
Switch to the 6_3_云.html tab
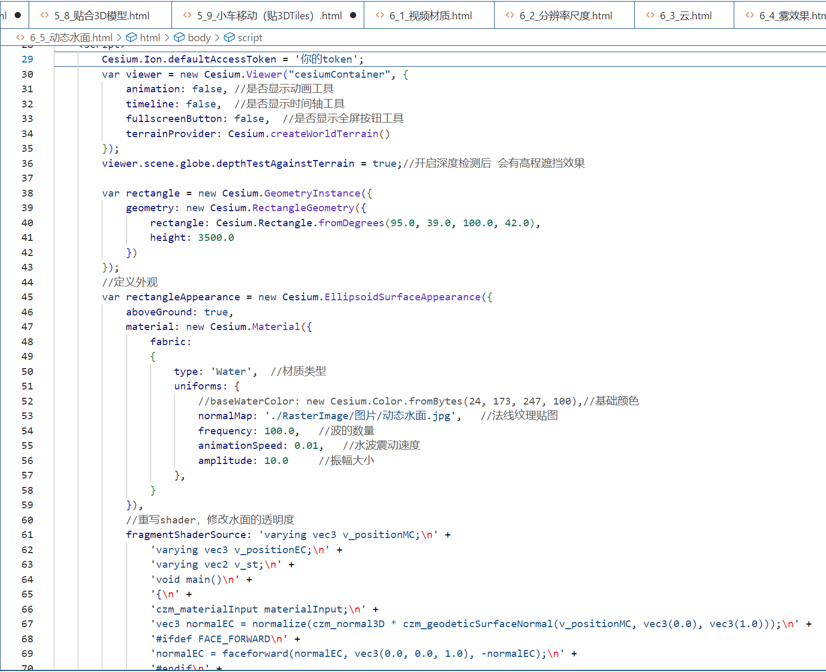(x=684, y=16)
